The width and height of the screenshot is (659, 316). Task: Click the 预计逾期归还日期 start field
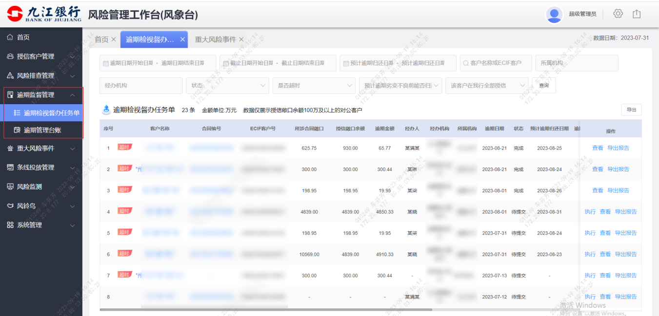(372, 63)
